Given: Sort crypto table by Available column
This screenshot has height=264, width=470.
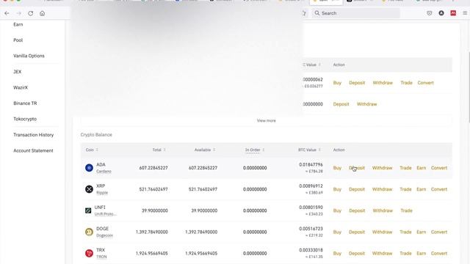Looking at the screenshot, I should [205, 150].
